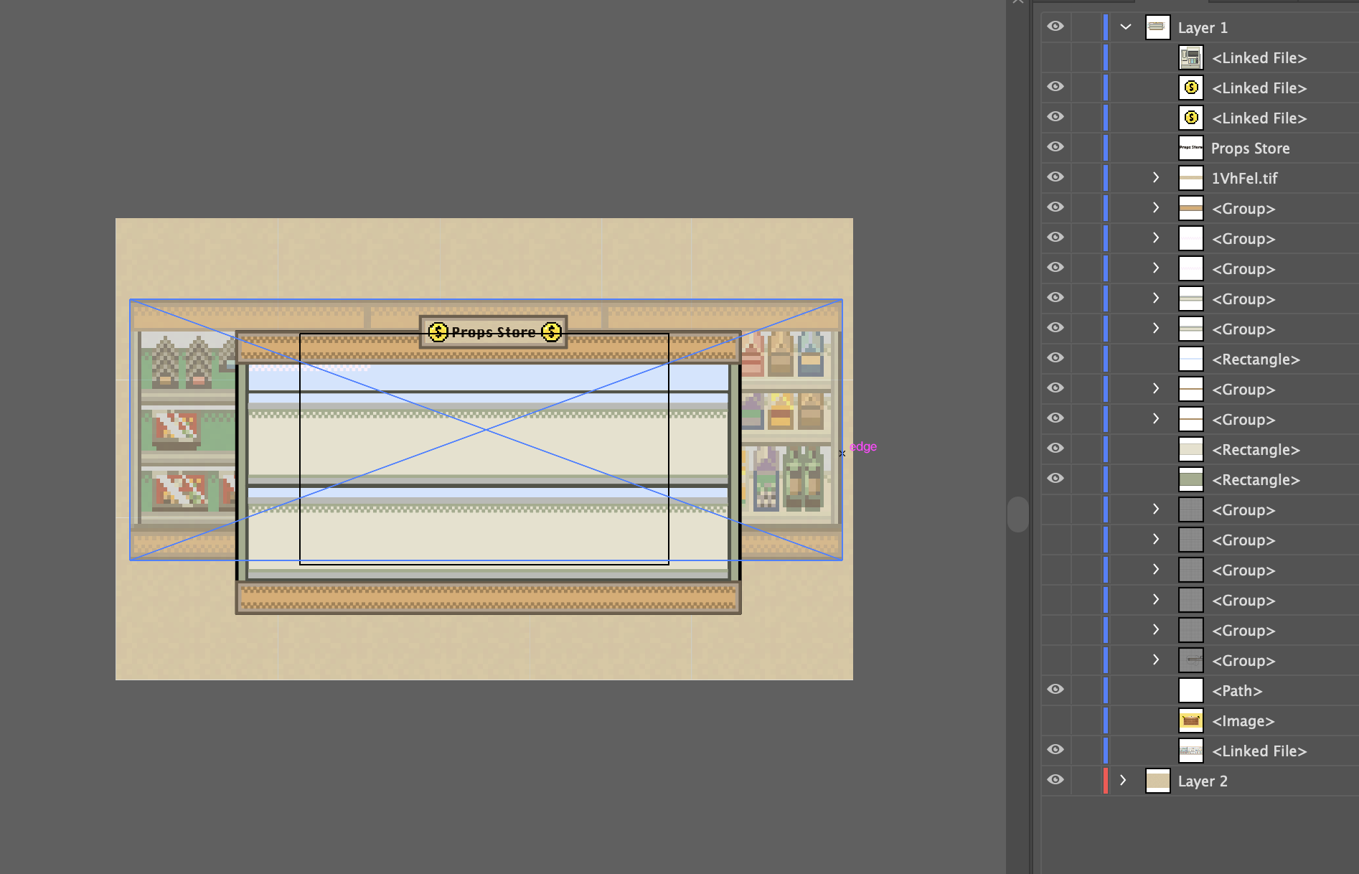Image resolution: width=1359 pixels, height=874 pixels.
Task: Select the <Path> row name
Action: point(1236,691)
